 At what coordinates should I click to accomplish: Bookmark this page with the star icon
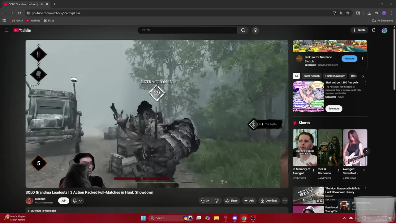point(348,13)
